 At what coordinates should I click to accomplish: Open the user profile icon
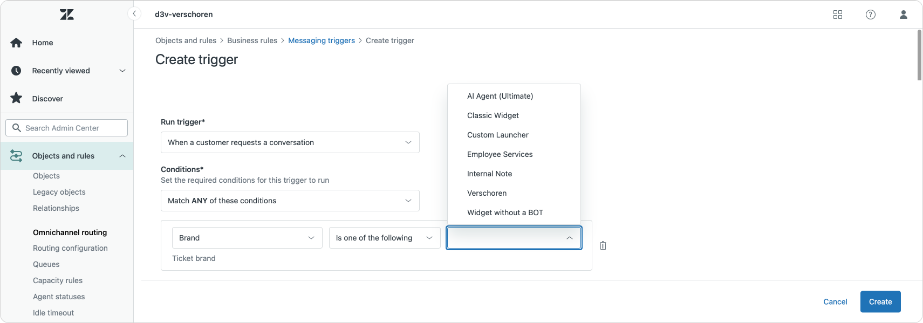click(904, 15)
